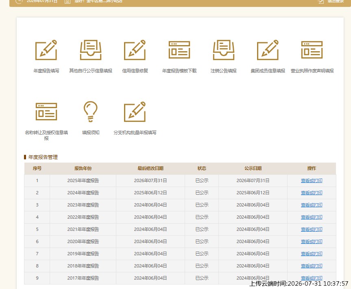351x289 pixels.
Task: Select the 2018年年度报告 cell
Action: coord(83,266)
